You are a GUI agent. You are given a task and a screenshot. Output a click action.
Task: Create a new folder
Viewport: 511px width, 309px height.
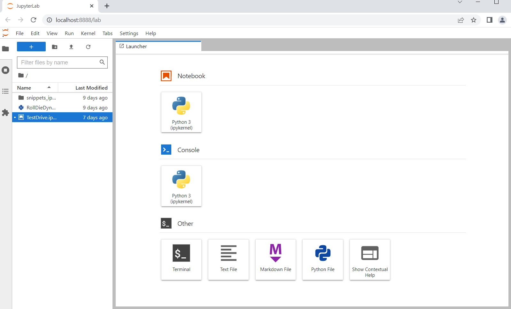click(55, 47)
